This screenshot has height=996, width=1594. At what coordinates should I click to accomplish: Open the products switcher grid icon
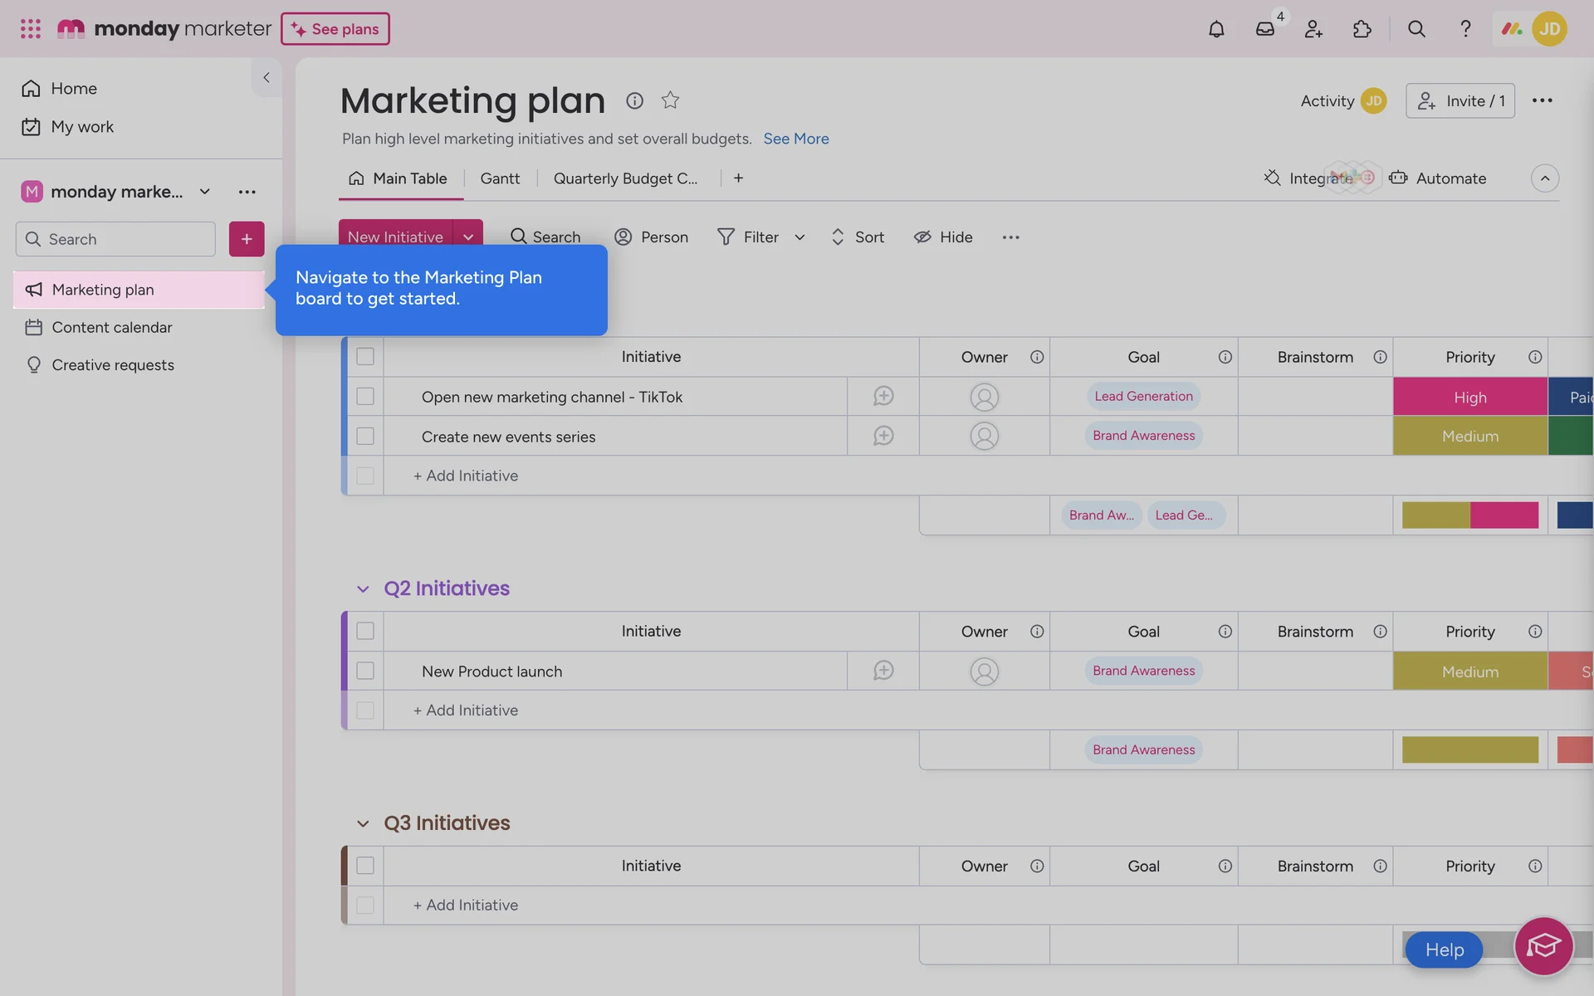click(31, 29)
